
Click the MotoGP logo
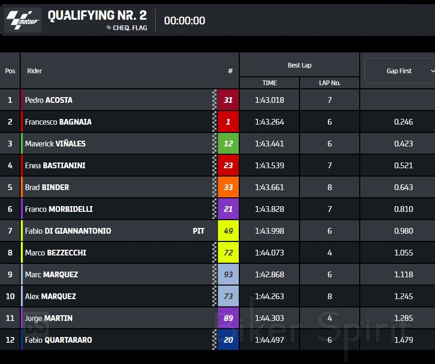coord(22,20)
